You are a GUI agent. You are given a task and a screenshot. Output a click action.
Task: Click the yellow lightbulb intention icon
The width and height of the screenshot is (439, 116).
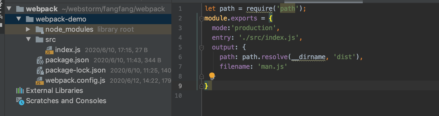coord(212,76)
